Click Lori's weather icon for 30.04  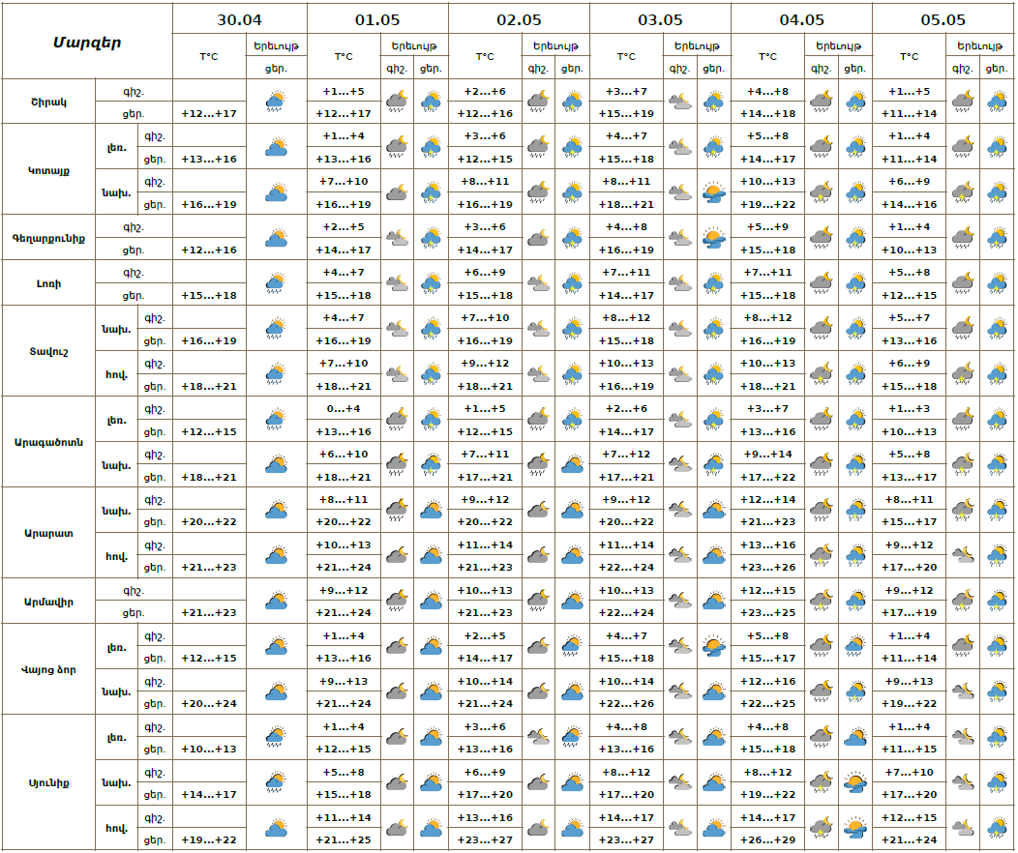point(276,283)
